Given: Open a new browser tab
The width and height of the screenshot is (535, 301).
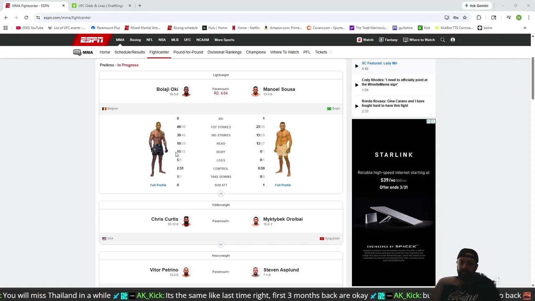Looking at the screenshot, I should 140,6.
